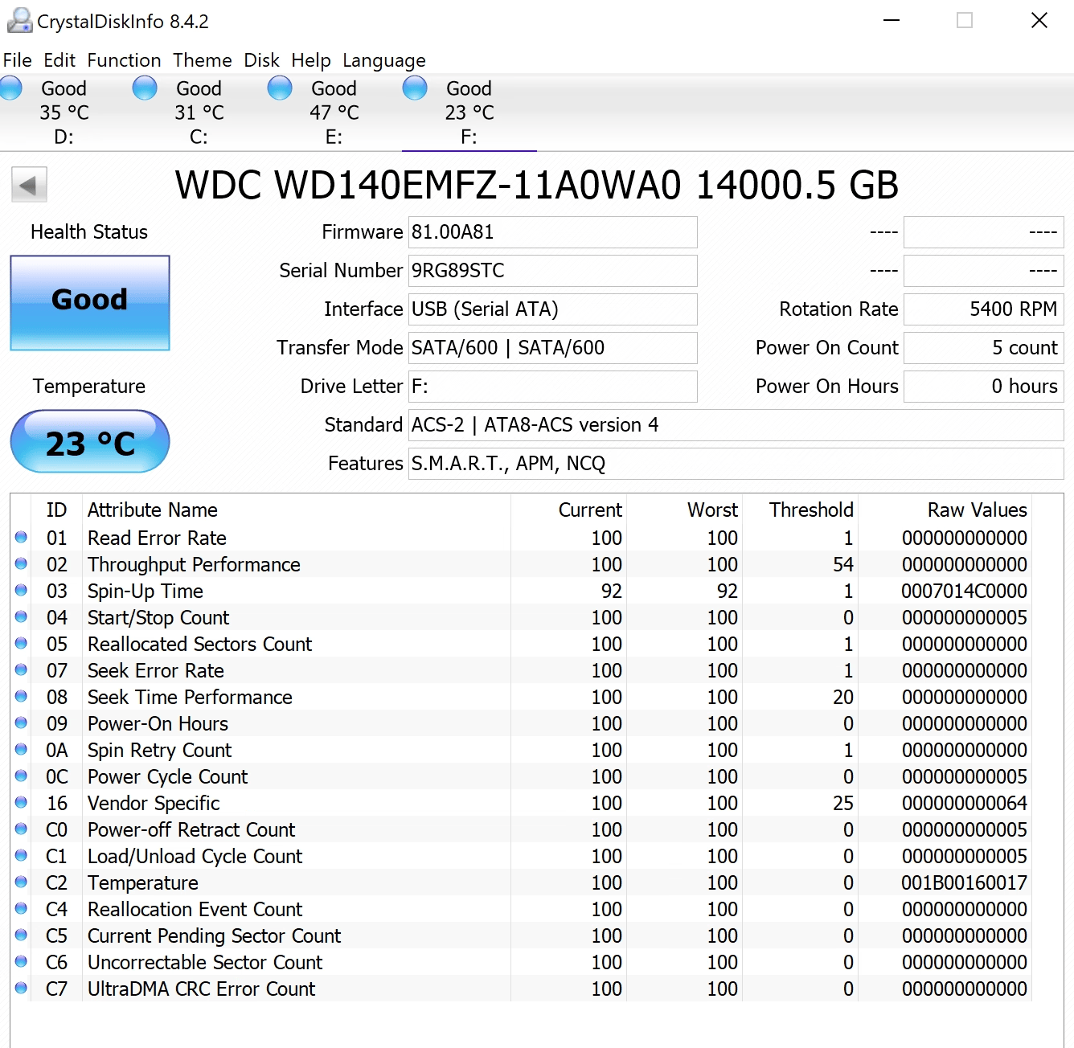
Task: Click the Power On Hours value 0 hours
Action: [984, 387]
